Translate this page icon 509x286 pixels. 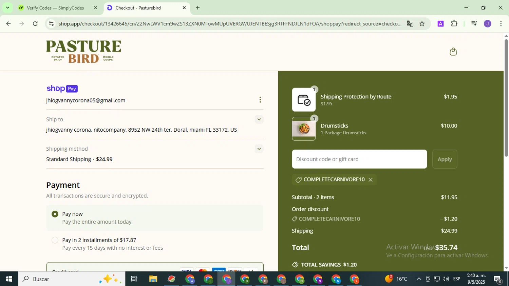click(x=410, y=24)
